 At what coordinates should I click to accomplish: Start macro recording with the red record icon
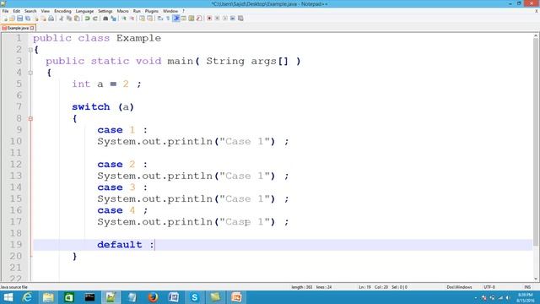pyautogui.click(x=209, y=19)
